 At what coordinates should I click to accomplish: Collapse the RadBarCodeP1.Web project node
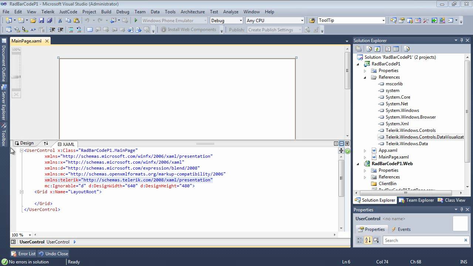358,164
